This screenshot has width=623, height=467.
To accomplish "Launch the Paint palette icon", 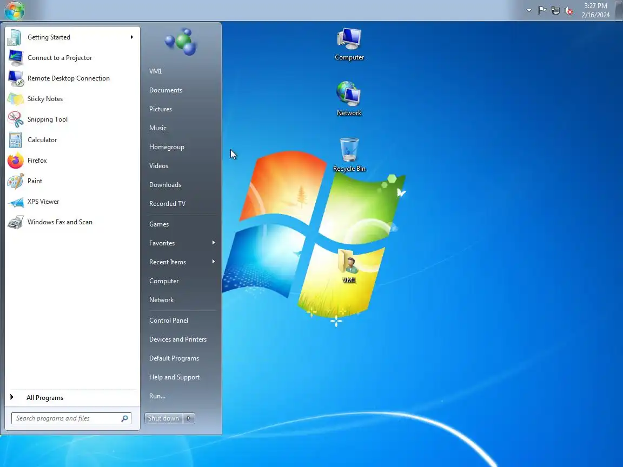I will tap(15, 182).
